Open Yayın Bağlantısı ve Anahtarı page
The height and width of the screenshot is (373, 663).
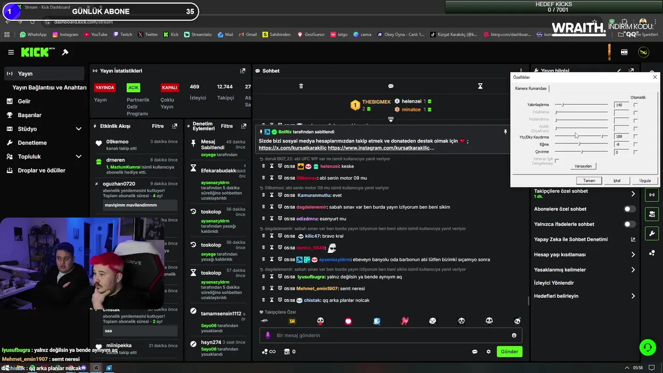pos(49,88)
